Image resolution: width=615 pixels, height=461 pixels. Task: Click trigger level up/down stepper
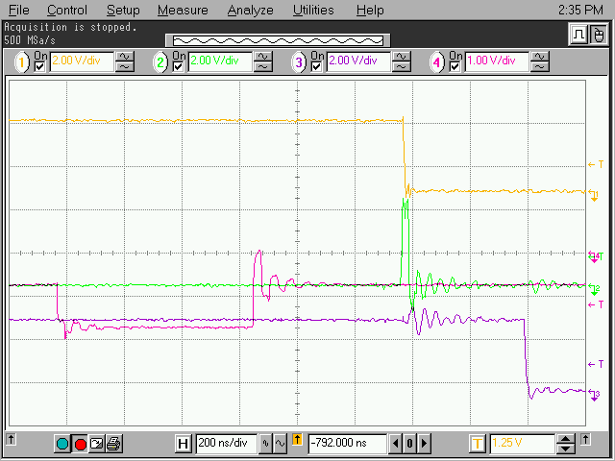[x=567, y=444]
